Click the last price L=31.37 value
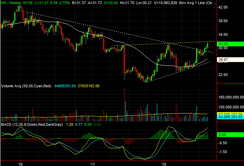244x166 pixels. tap(42, 3)
